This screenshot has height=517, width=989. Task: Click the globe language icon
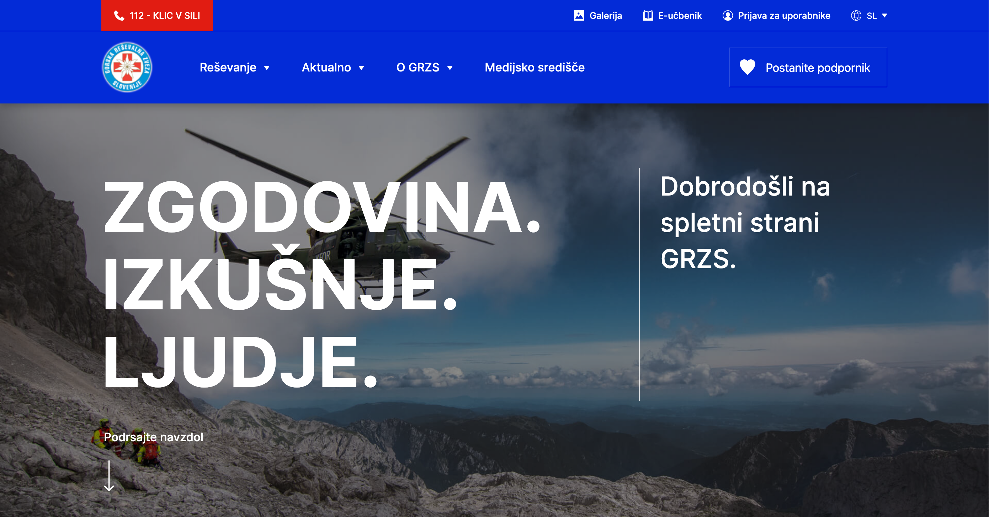[856, 16]
